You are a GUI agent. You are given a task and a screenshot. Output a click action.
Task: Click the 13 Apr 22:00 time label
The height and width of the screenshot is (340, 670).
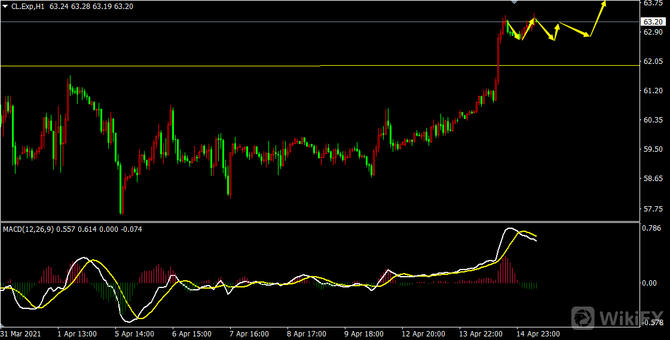pyautogui.click(x=479, y=334)
